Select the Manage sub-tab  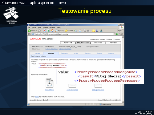[38, 53]
